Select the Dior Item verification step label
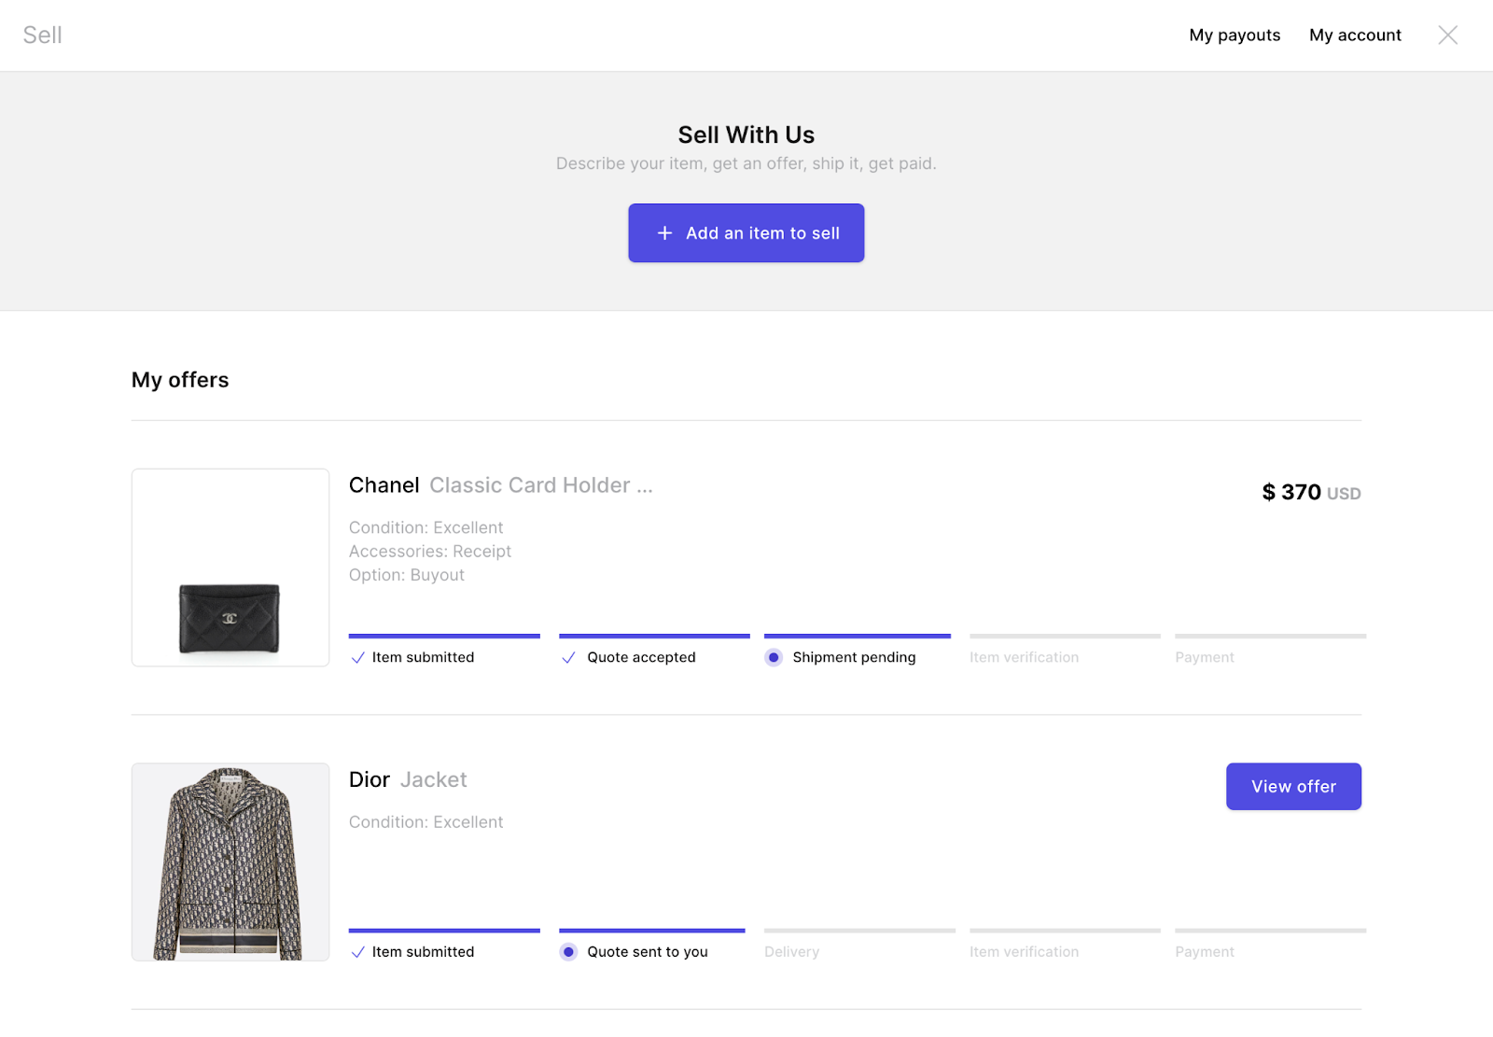This screenshot has height=1037, width=1493. (1025, 952)
